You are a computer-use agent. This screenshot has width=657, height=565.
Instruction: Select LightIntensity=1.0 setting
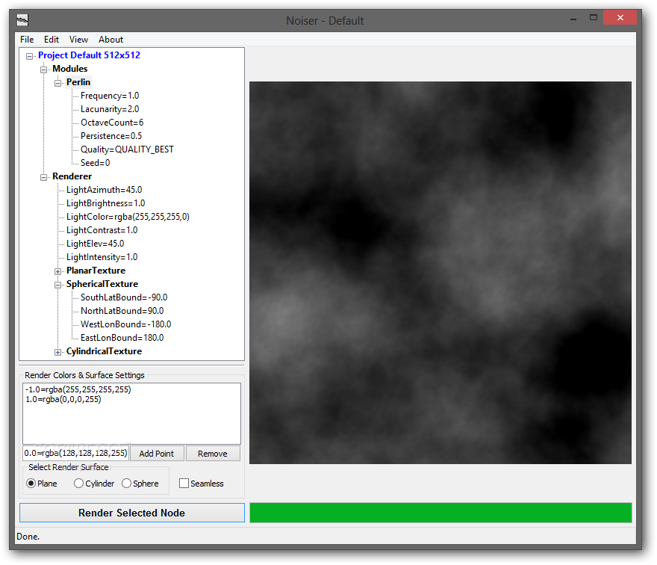102,256
